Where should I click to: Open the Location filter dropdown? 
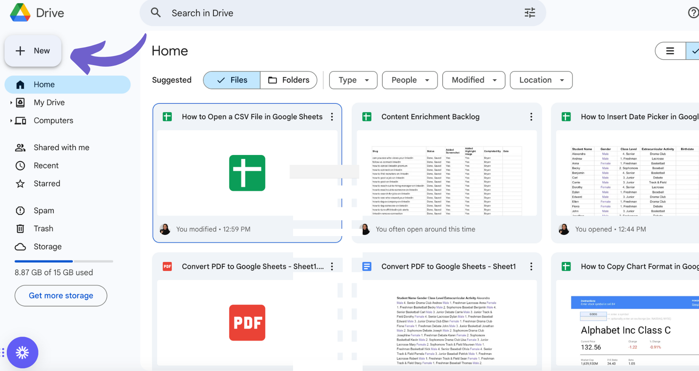541,80
